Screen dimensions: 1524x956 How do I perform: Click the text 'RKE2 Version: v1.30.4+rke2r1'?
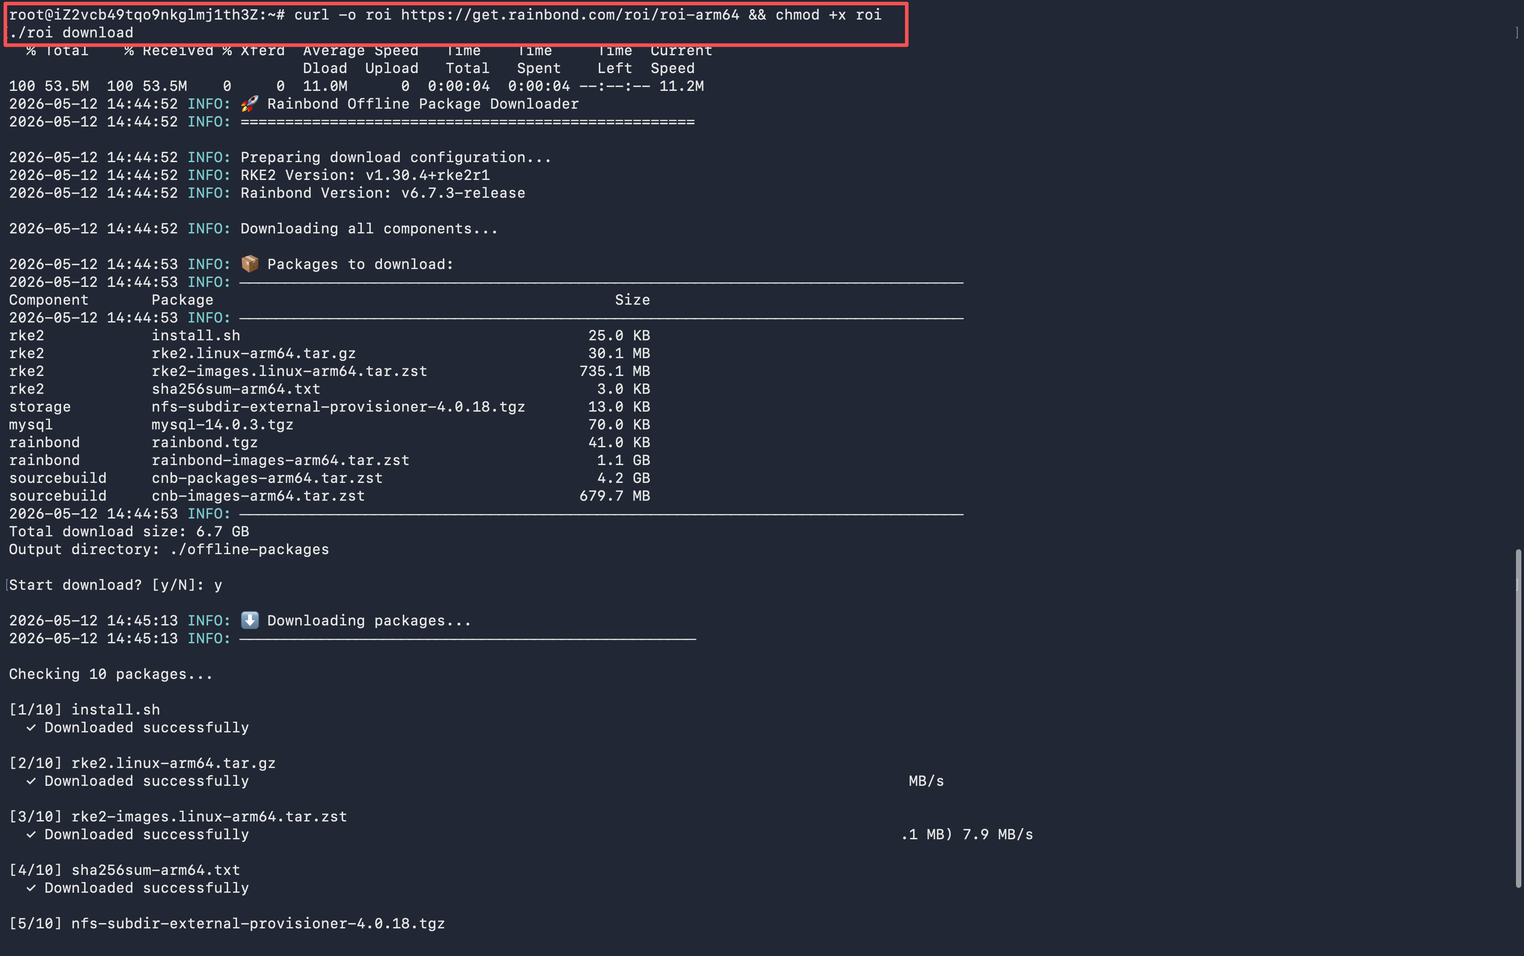point(365,175)
